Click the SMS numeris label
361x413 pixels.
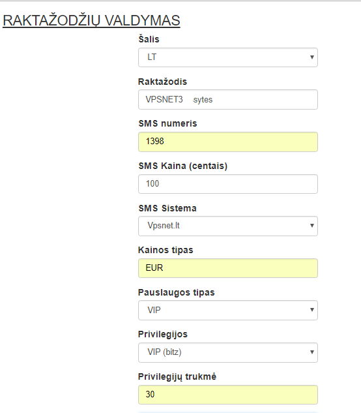click(168, 123)
